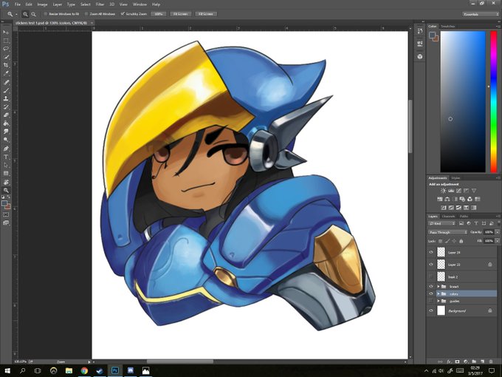Select the Rectangle shape tool
The width and height of the screenshot is (502, 377).
[x=6, y=174]
